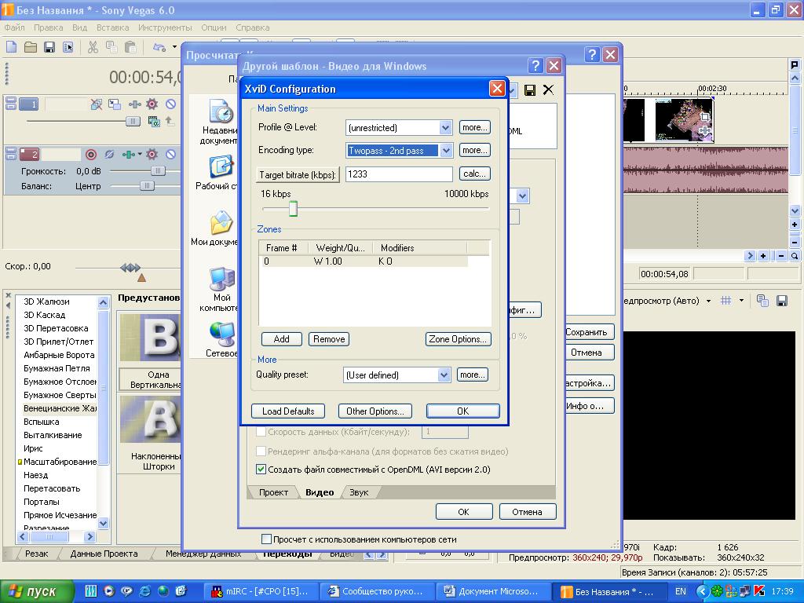Click OK in the XviD Configuration dialog

(x=462, y=411)
